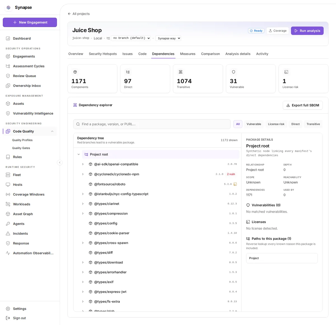Expand the @types/cross-spawn node

pyautogui.click(x=83, y=243)
